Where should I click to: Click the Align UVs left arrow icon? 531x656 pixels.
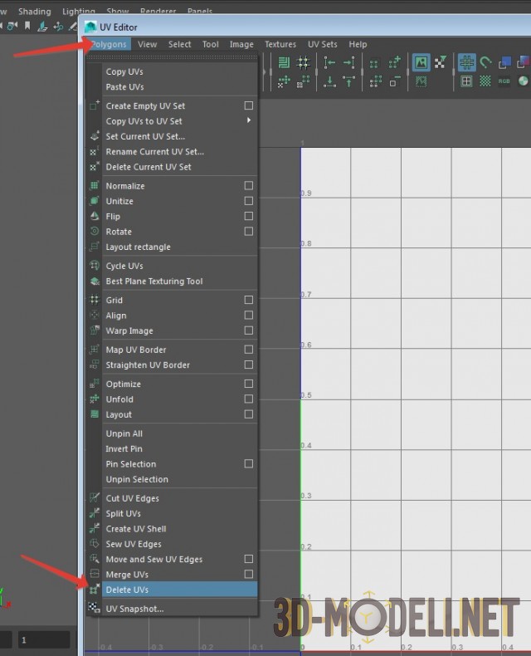329,63
